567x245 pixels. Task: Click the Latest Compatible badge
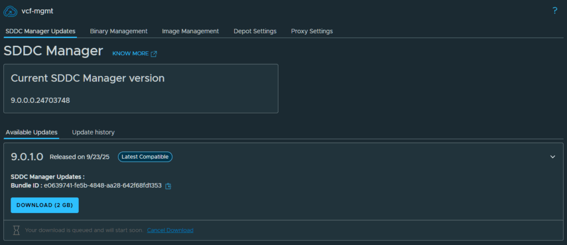click(x=145, y=157)
